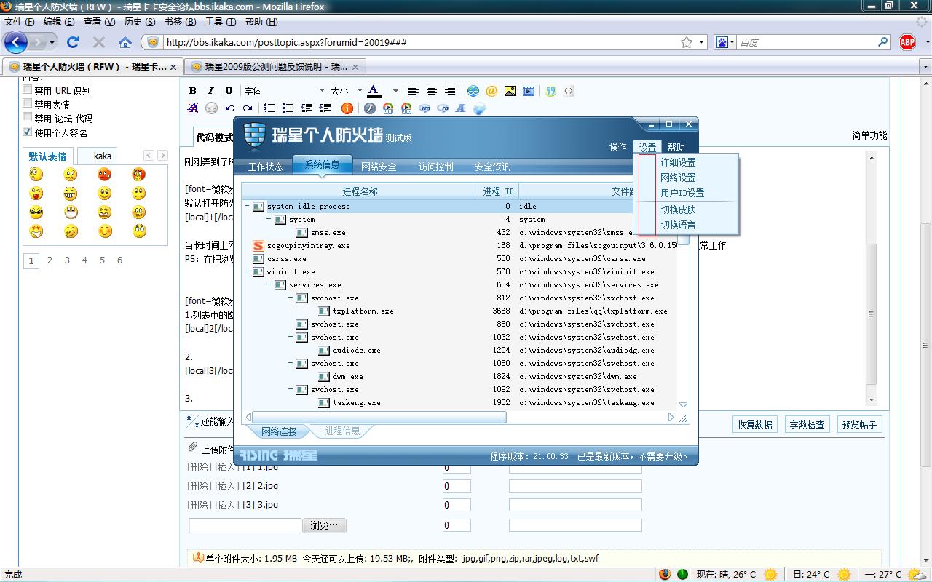Check the 禁用表情 option
This screenshot has height=582, width=932.
pos(28,104)
